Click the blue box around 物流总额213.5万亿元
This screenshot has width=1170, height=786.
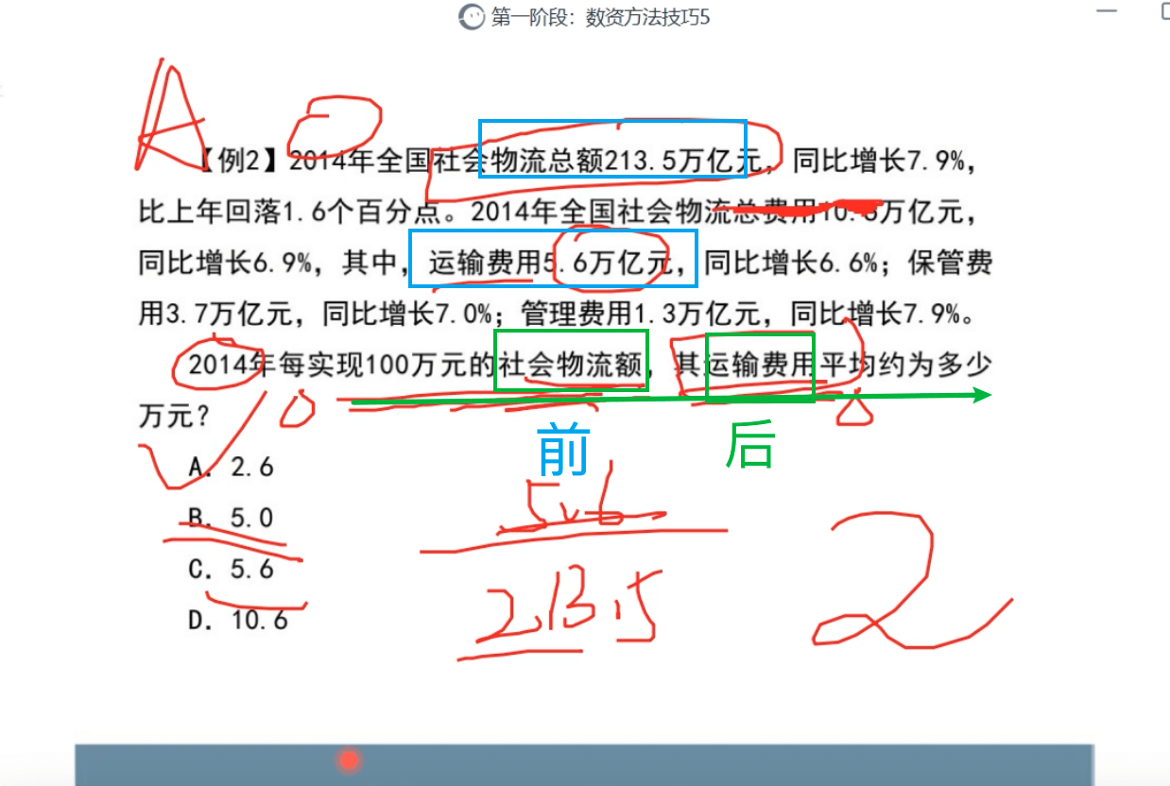[612, 148]
